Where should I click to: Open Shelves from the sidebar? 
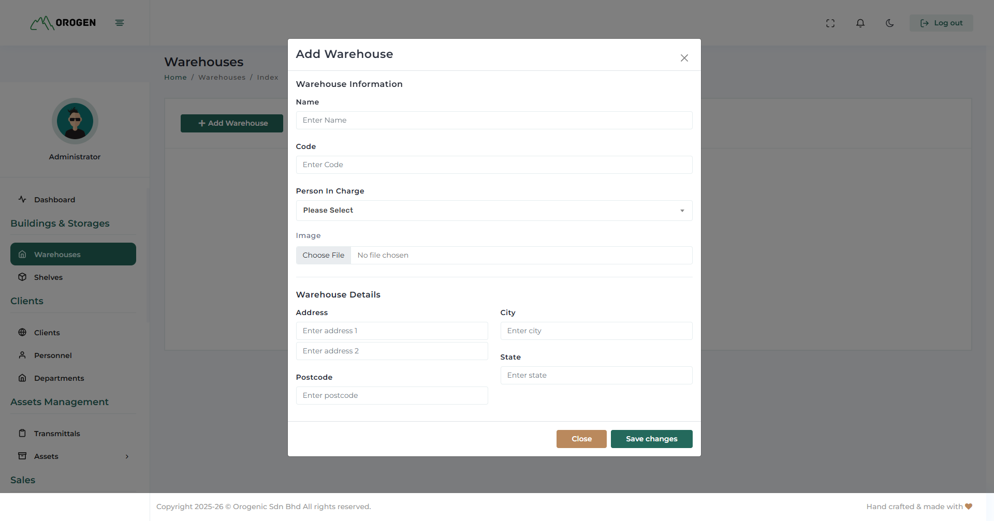pos(48,277)
